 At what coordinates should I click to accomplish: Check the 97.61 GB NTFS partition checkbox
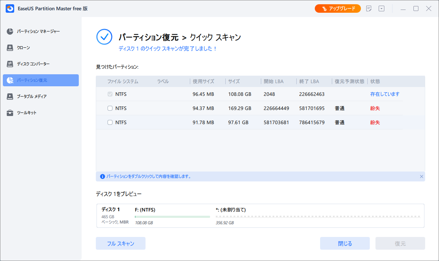(110, 122)
